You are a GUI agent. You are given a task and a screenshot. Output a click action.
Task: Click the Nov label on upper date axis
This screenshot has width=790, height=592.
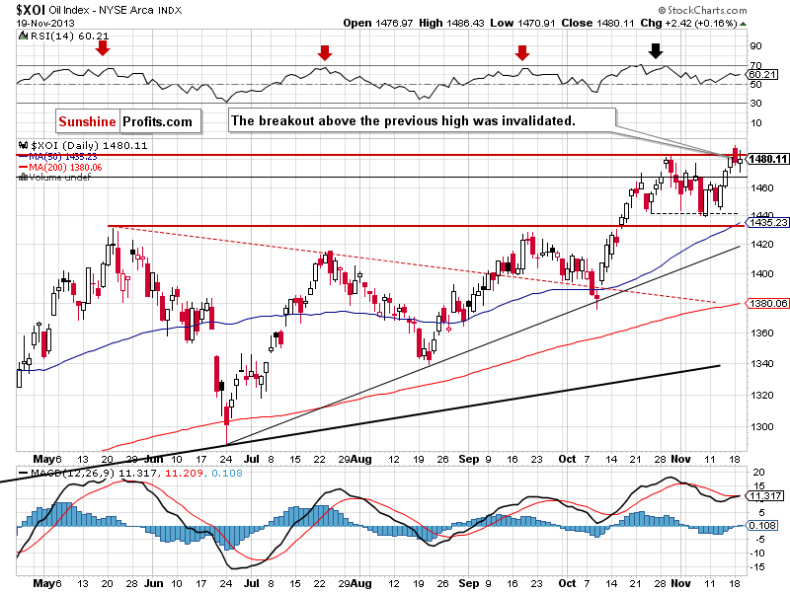pyautogui.click(x=680, y=459)
